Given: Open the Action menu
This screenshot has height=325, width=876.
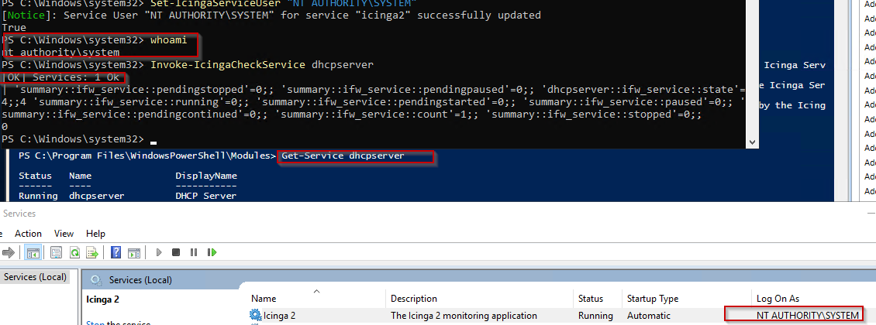Looking at the screenshot, I should [29, 234].
